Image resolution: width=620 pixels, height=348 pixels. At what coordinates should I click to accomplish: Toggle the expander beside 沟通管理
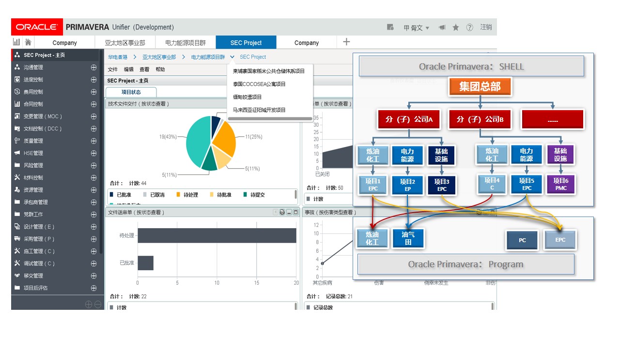(x=93, y=67)
